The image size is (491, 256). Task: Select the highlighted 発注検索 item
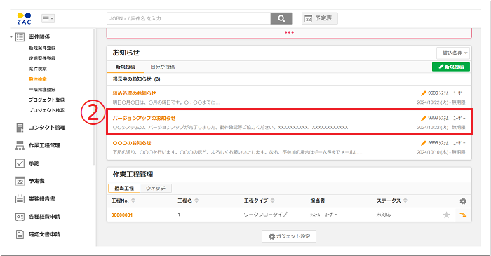click(x=38, y=79)
